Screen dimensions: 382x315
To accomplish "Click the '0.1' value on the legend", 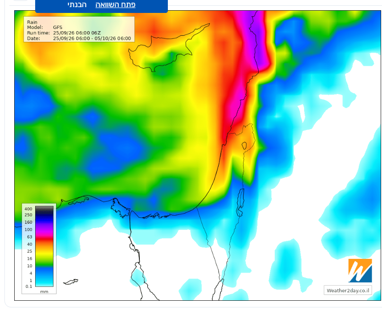I will pyautogui.click(x=29, y=286).
